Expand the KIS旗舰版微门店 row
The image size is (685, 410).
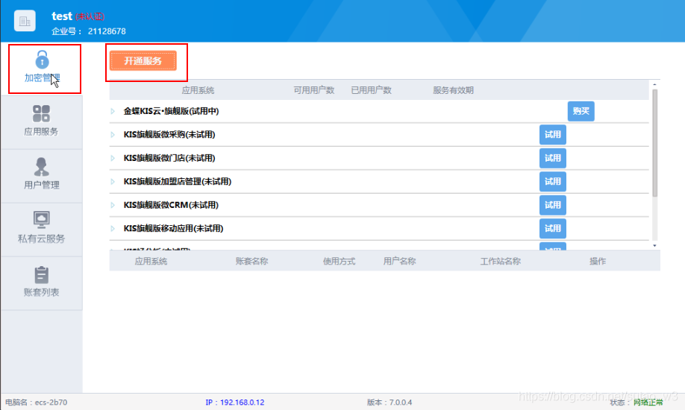coord(113,158)
